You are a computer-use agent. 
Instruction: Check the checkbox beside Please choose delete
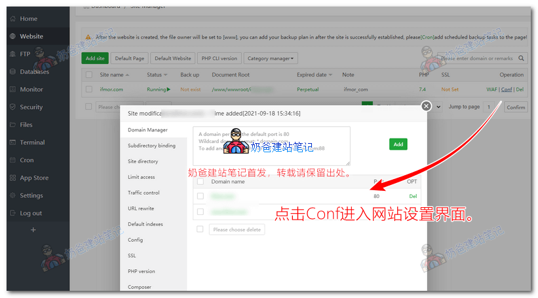click(x=200, y=229)
